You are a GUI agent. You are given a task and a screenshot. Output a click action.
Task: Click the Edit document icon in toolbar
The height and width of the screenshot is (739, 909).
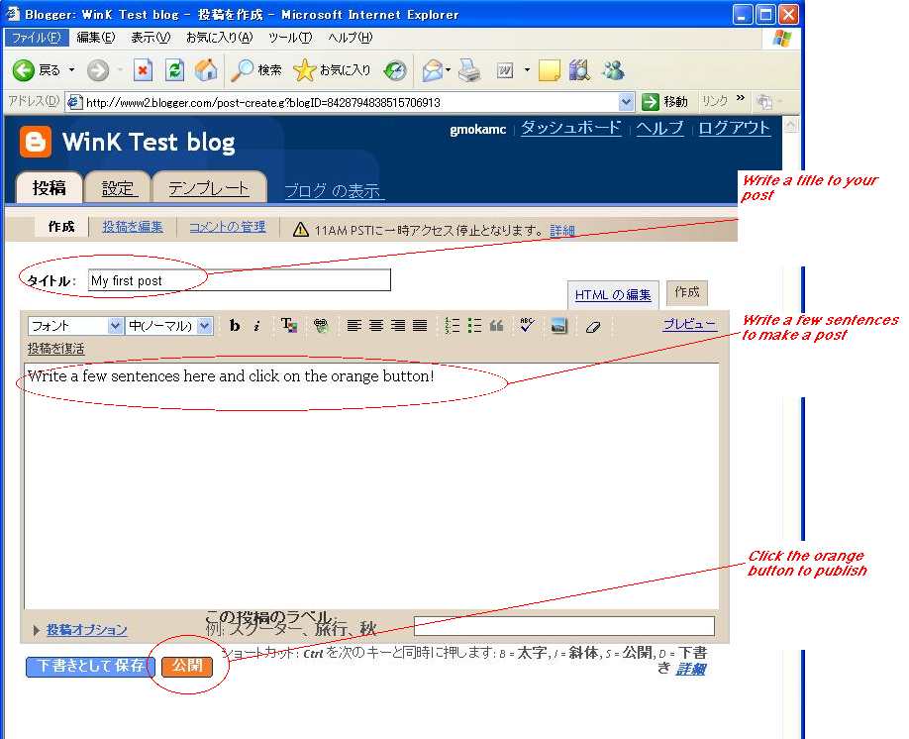coord(505,70)
